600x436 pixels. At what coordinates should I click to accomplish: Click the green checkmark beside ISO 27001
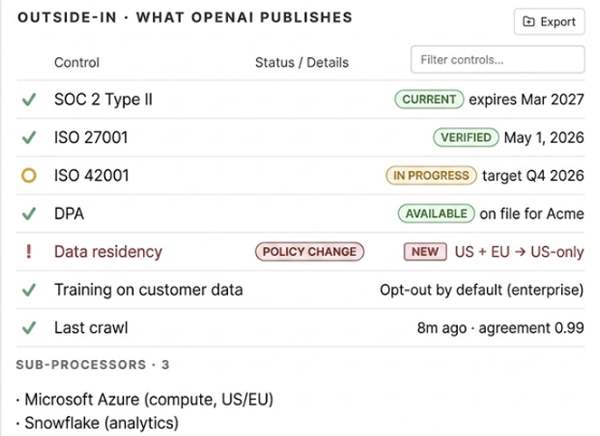coord(29,137)
